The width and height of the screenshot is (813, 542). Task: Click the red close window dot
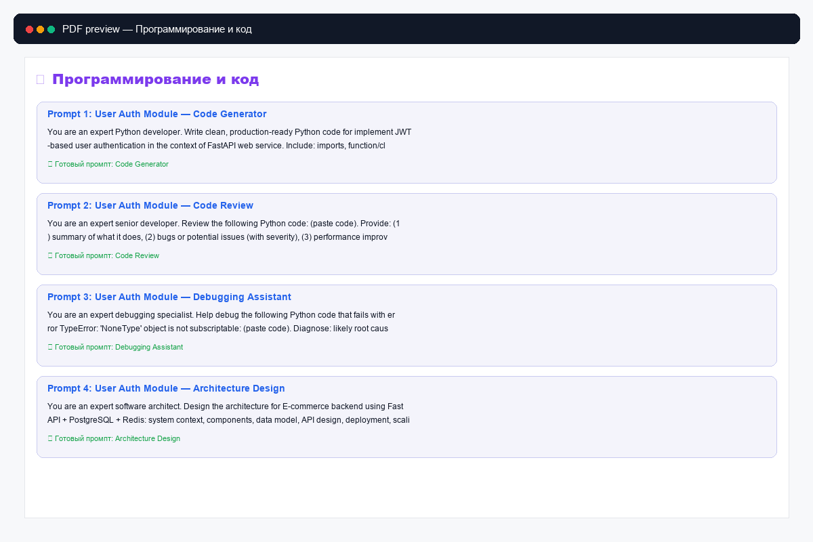click(29, 29)
